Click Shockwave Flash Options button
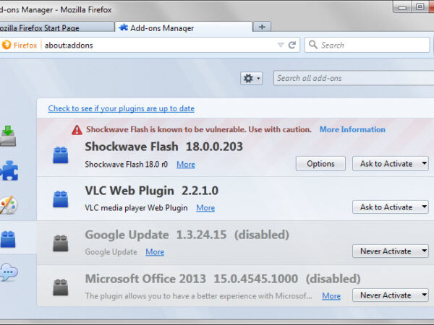This screenshot has width=434, height=325. (320, 164)
